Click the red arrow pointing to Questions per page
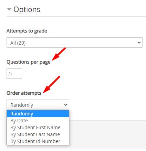This screenshot has width=146, height=151. coord(59,54)
